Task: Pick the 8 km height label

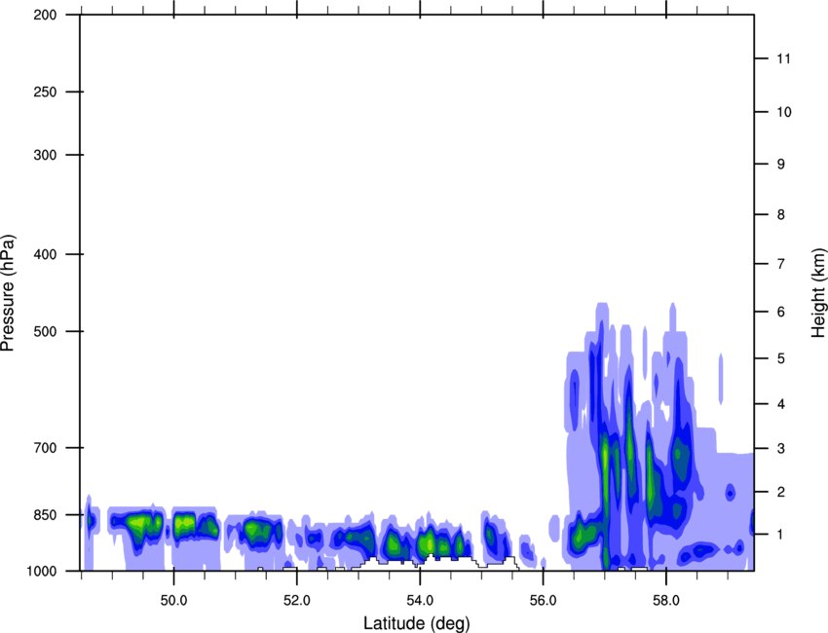Action: point(780,214)
